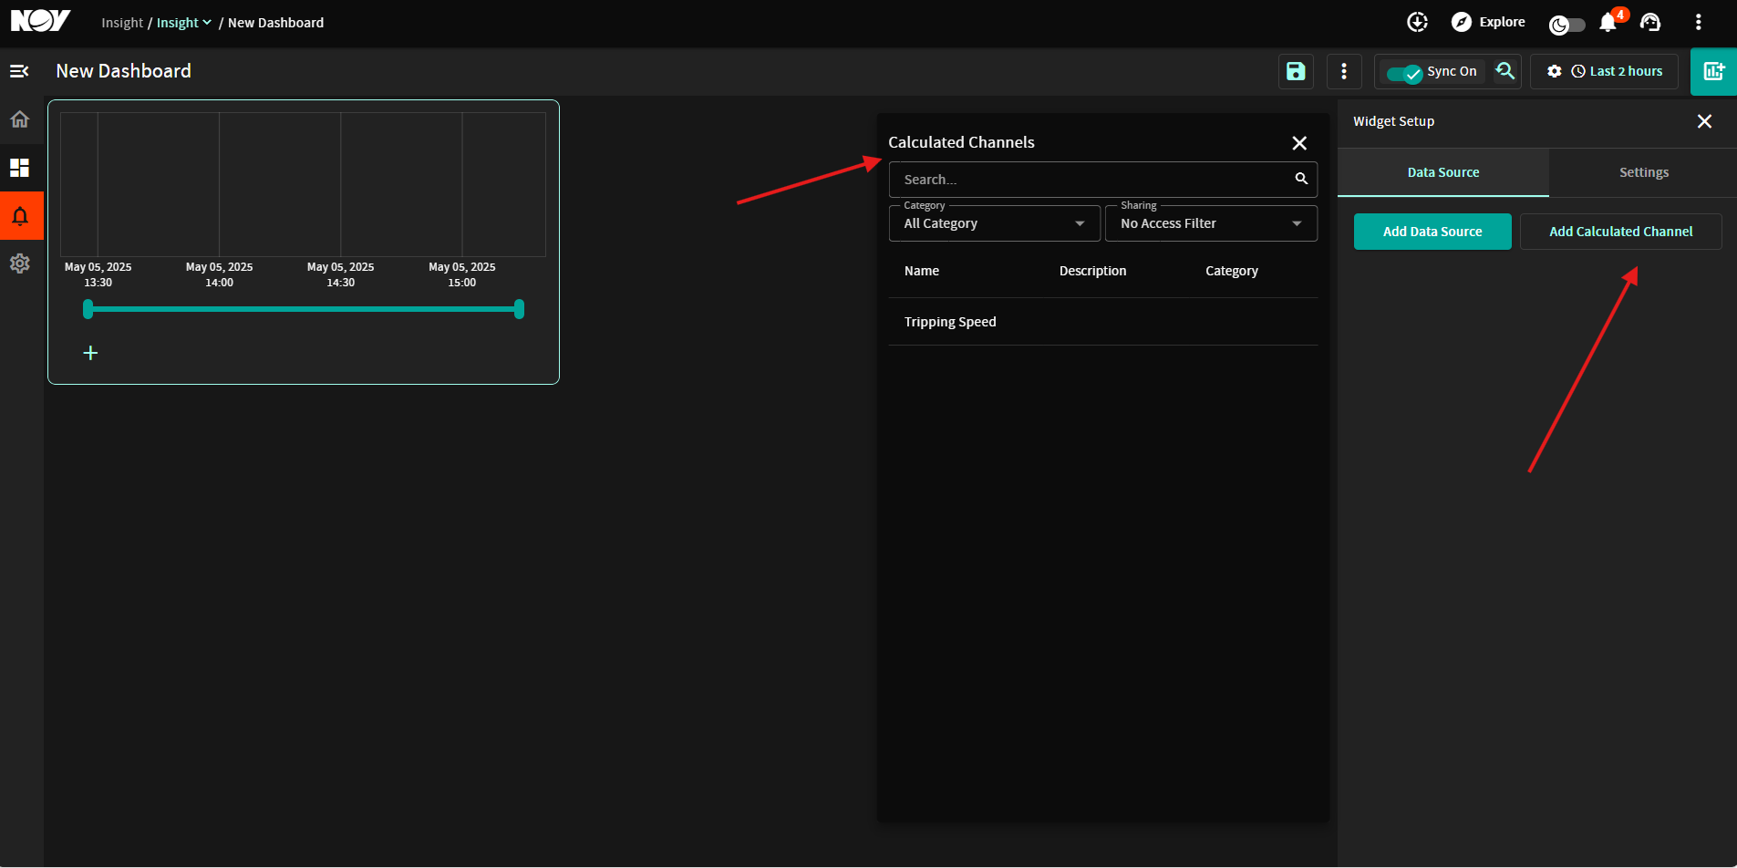Click the plus icon in the chart widget
The width and height of the screenshot is (1737, 868).
[x=90, y=353]
